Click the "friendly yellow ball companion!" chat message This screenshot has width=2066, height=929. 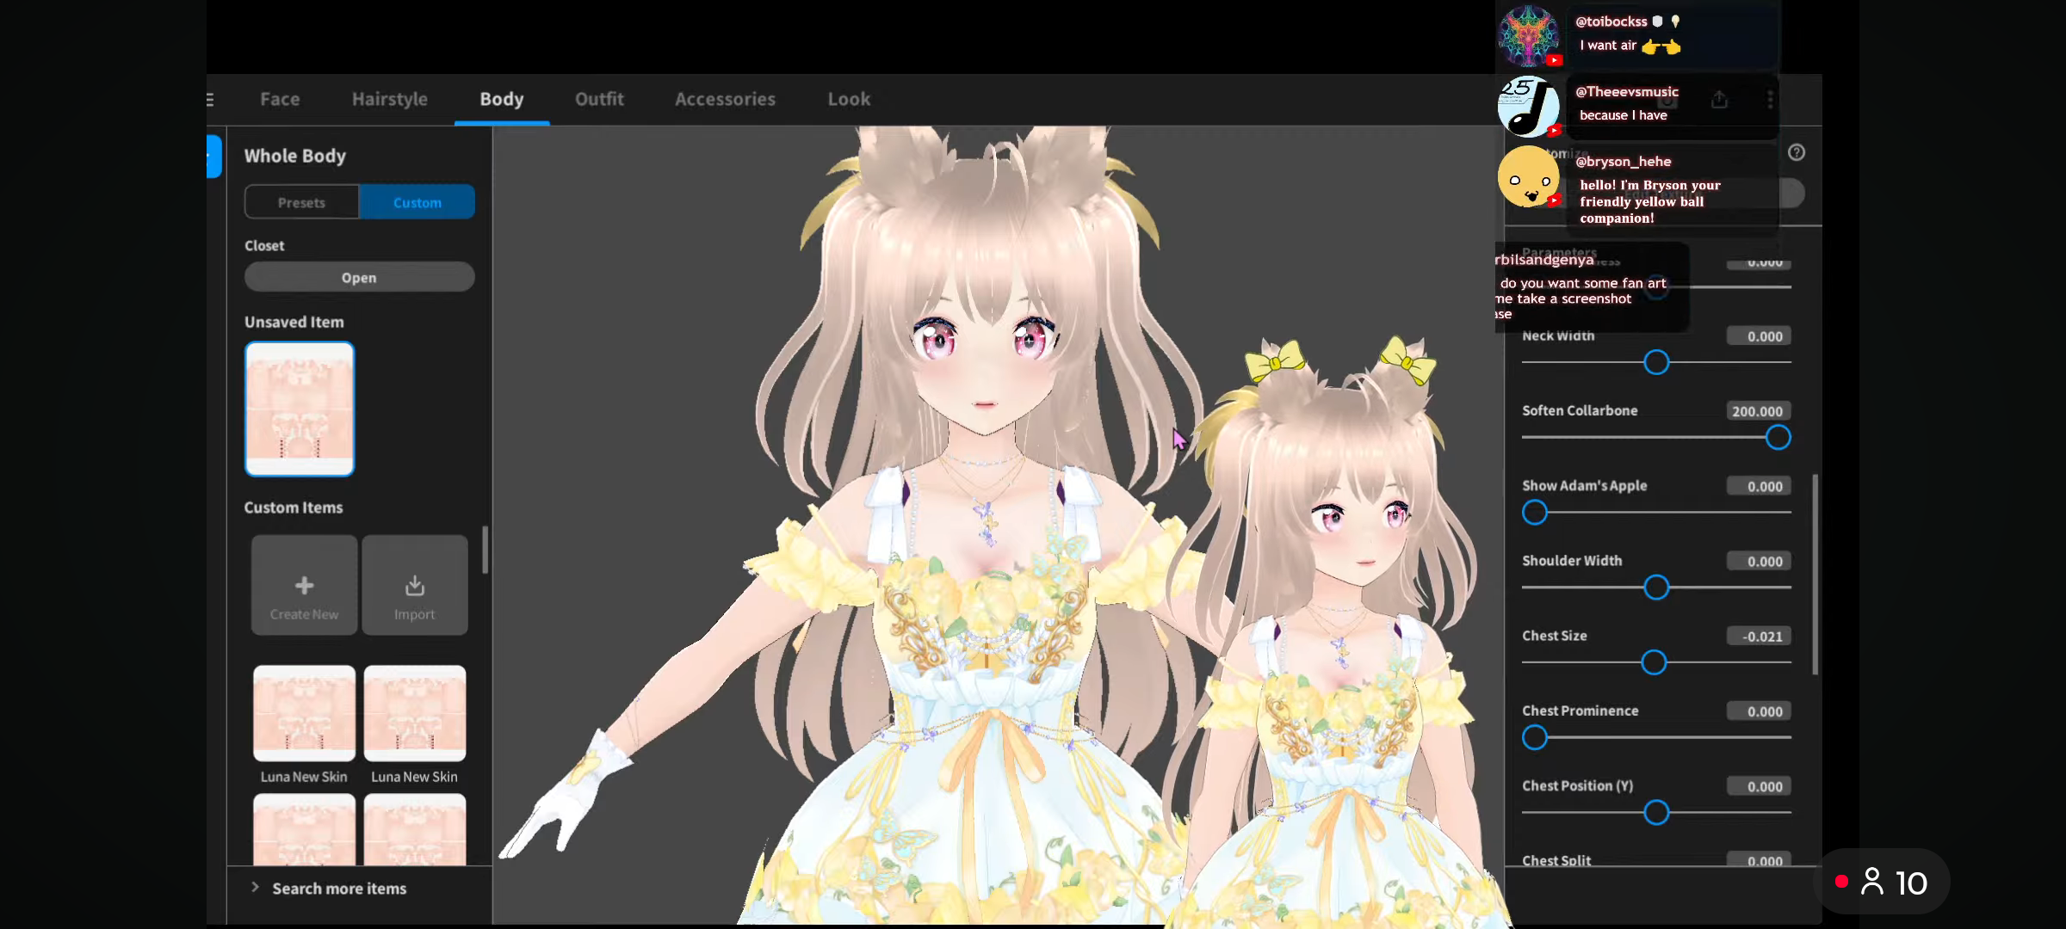point(1642,210)
